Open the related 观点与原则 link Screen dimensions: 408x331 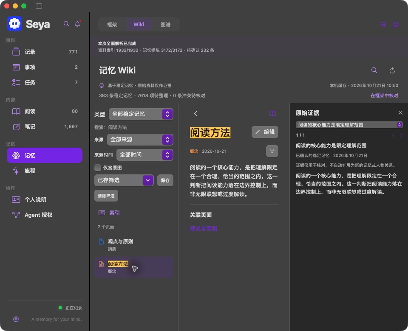click(x=204, y=229)
